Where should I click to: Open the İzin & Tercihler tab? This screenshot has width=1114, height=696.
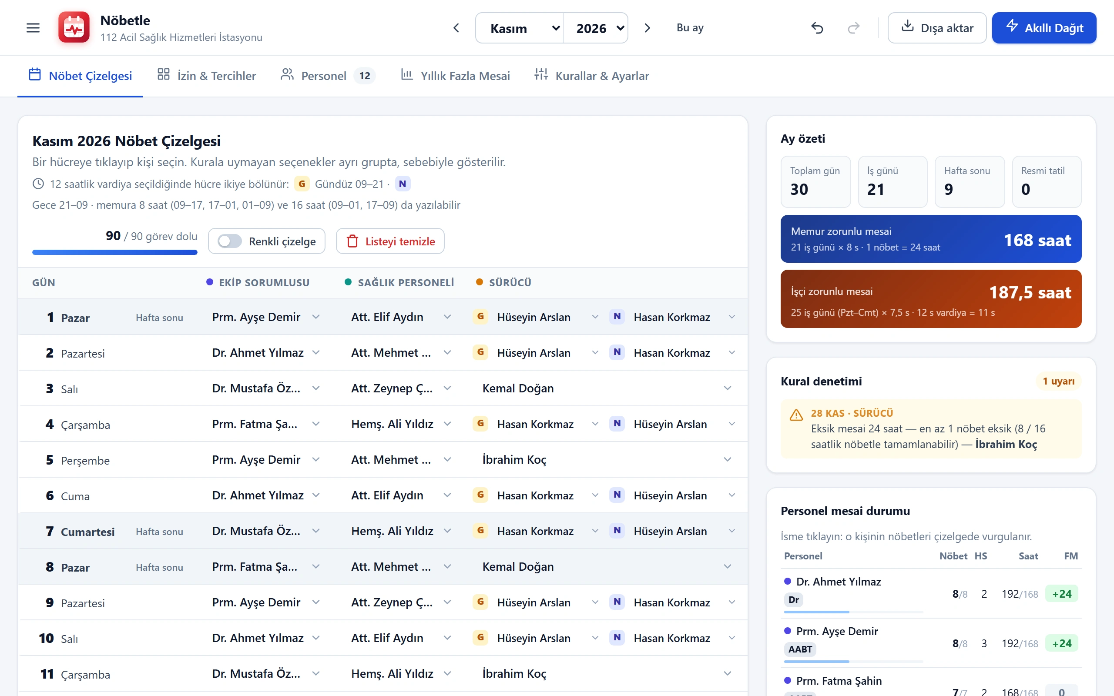coord(206,76)
